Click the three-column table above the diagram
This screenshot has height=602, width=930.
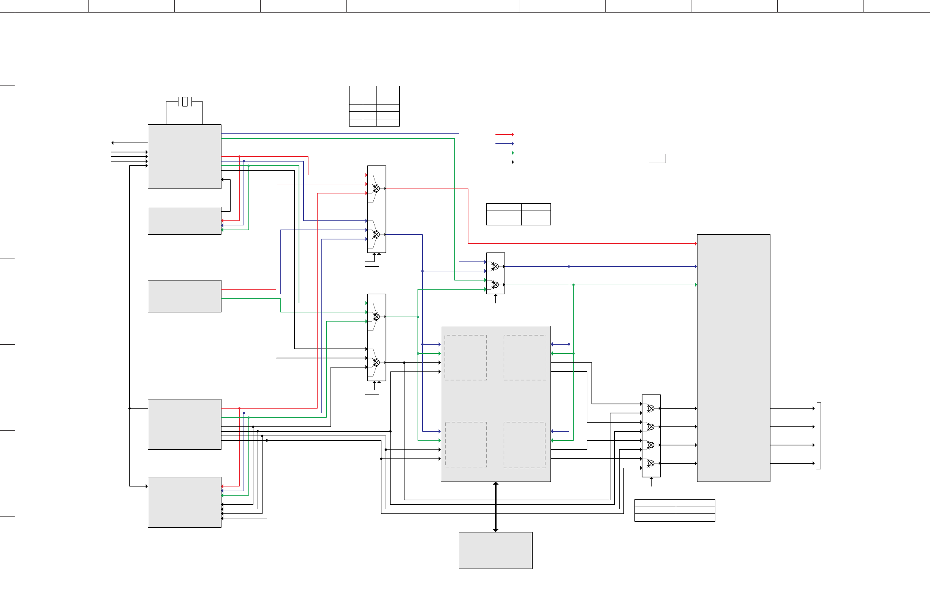coord(374,106)
